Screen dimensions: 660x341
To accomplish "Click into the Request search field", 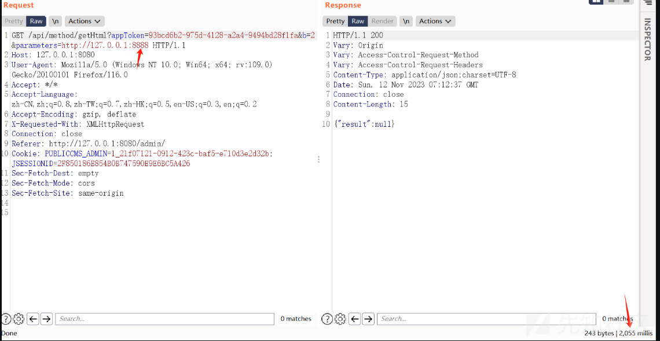I will (x=164, y=318).
